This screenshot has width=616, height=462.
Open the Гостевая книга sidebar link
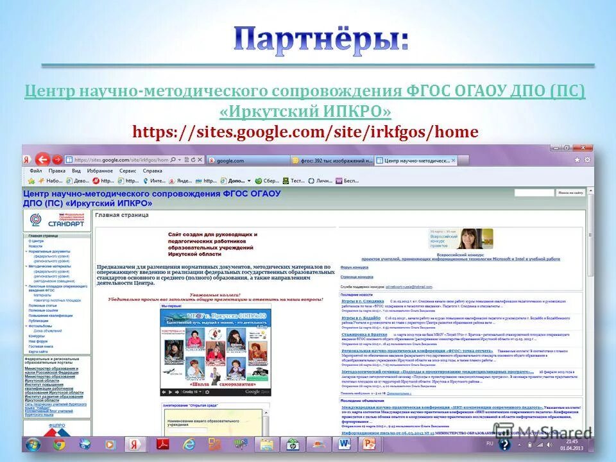40,346
